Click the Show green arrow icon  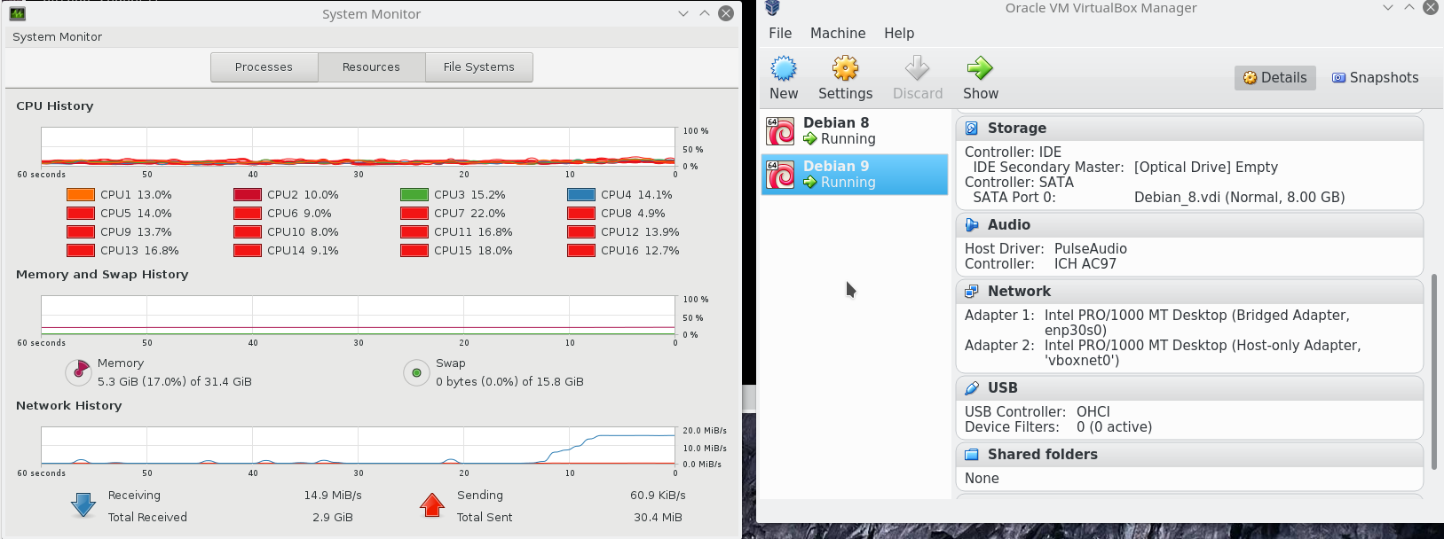tap(980, 68)
